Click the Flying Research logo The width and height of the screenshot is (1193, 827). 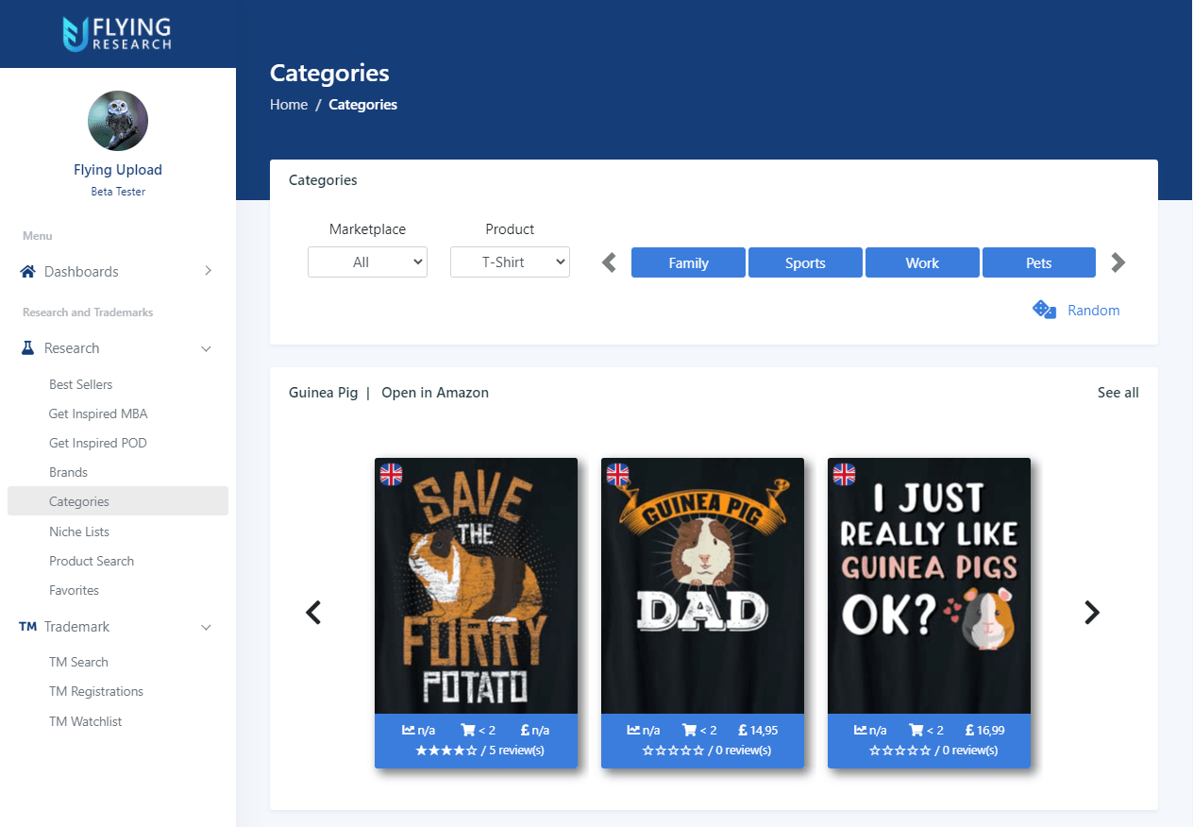pos(117,34)
